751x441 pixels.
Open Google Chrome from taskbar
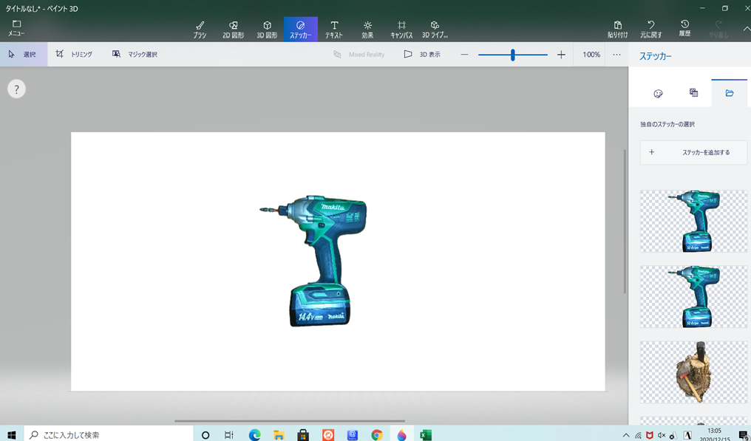click(377, 435)
